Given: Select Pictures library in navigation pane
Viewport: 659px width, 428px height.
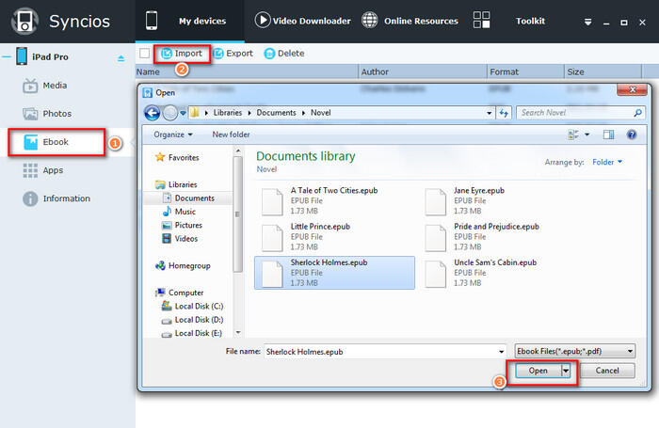Looking at the screenshot, I should point(183,225).
